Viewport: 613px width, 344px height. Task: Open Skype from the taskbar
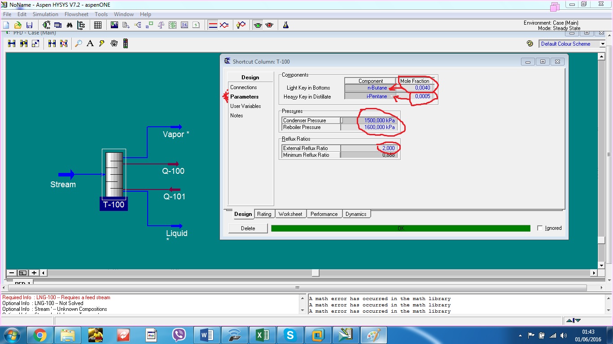click(290, 335)
